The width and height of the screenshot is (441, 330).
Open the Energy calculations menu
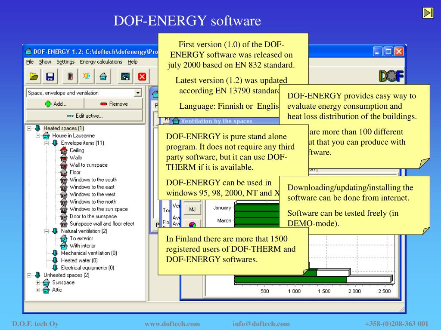(x=101, y=62)
